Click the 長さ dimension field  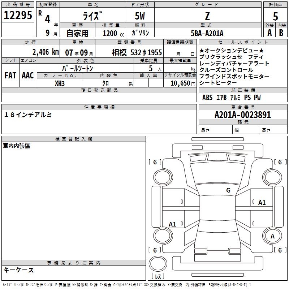(x=215, y=129)
